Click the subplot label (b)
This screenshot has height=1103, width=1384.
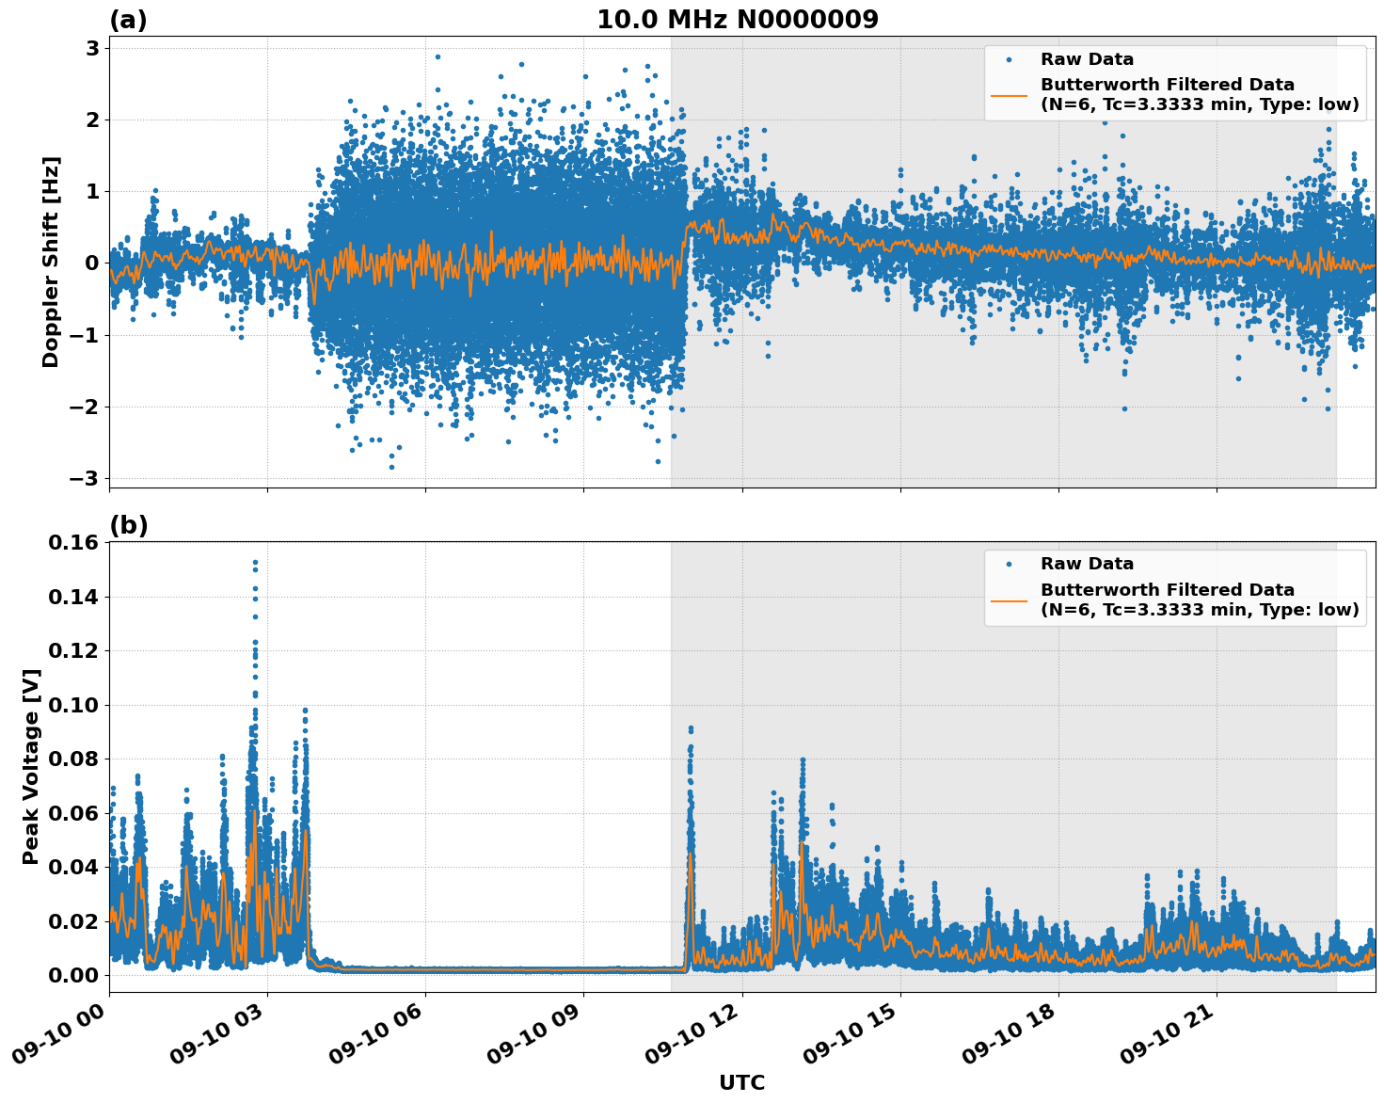[128, 524]
